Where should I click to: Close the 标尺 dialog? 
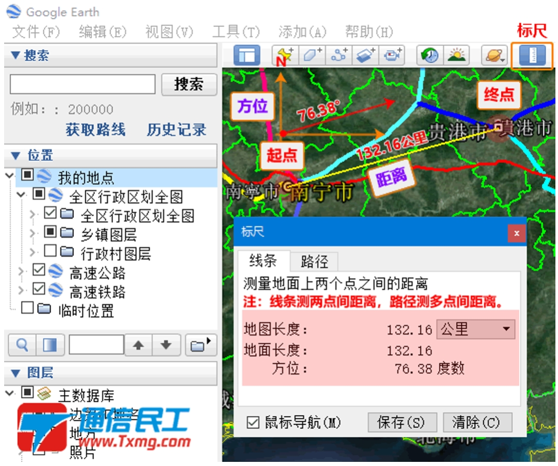click(x=517, y=233)
